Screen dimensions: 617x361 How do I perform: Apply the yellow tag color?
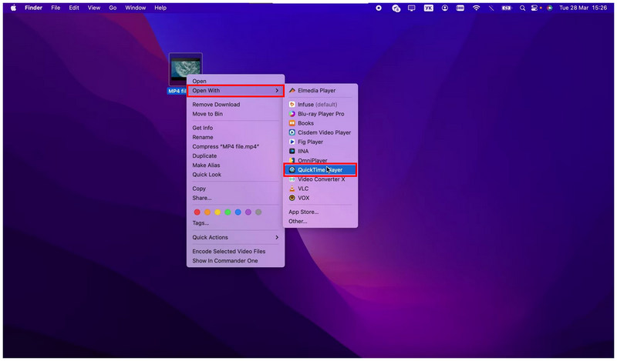pyautogui.click(x=217, y=212)
